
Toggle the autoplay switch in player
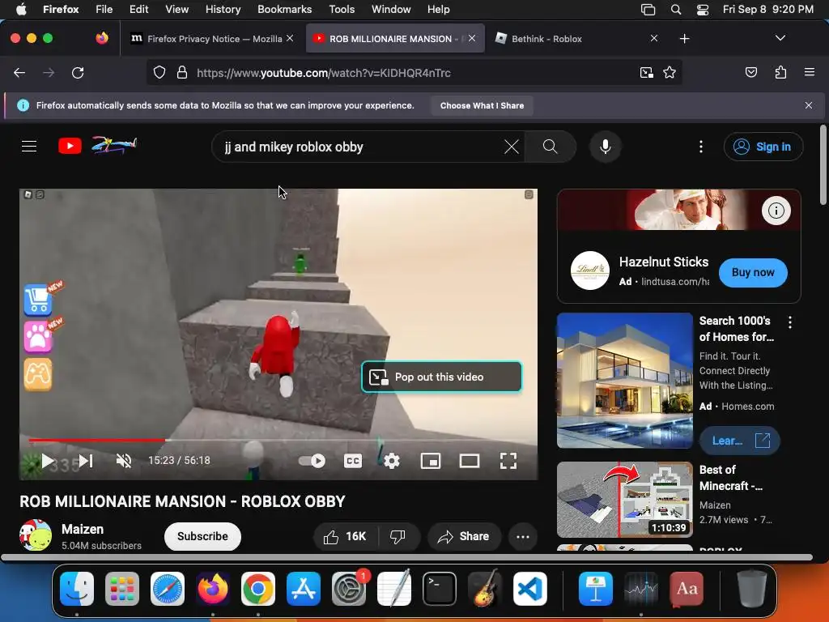pyautogui.click(x=312, y=461)
